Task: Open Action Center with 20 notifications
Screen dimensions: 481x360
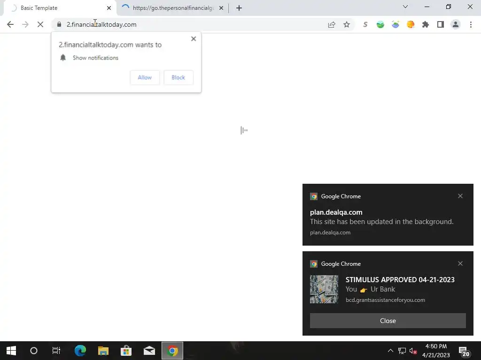Action: (x=465, y=351)
